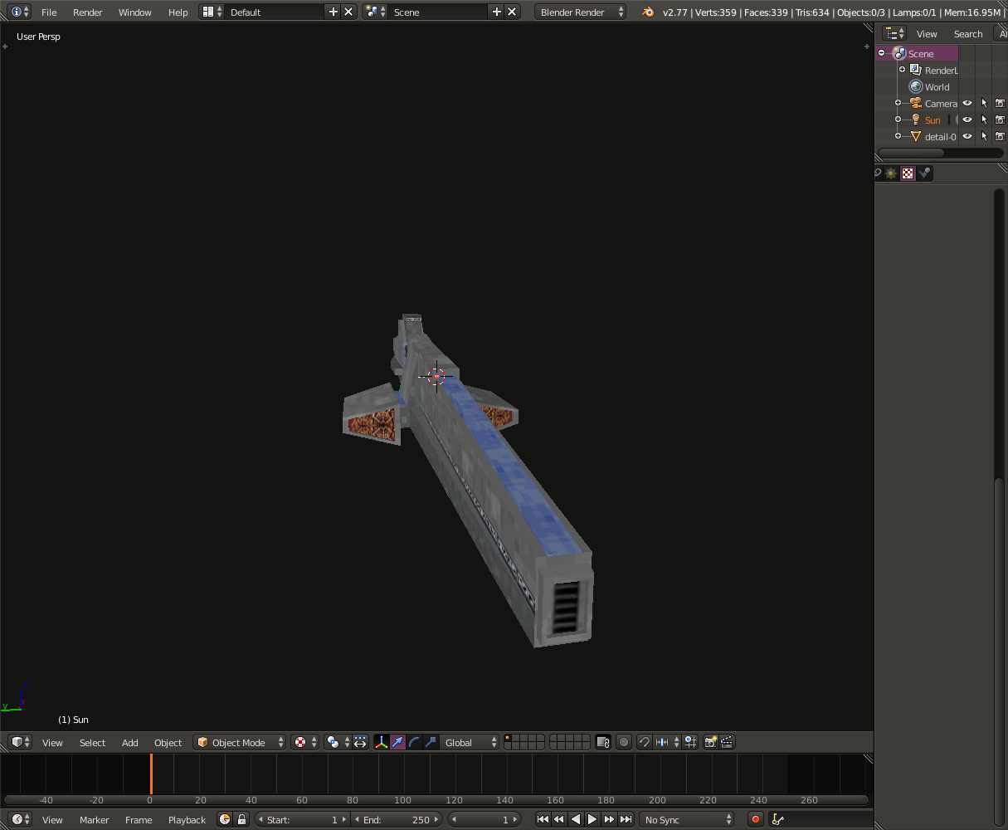This screenshot has height=830, width=1008.
Task: Click the End frame field showing 250
Action: pyautogui.click(x=397, y=819)
